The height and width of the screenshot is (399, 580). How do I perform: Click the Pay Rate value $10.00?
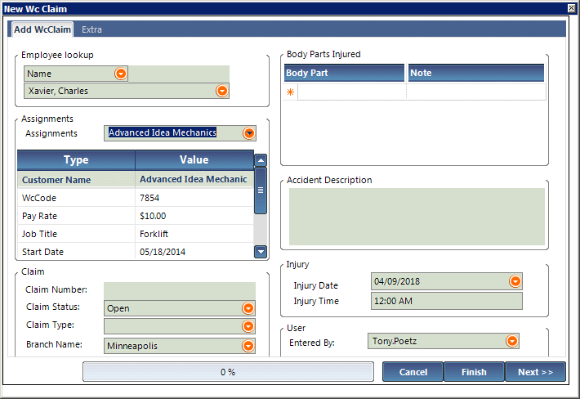(153, 216)
